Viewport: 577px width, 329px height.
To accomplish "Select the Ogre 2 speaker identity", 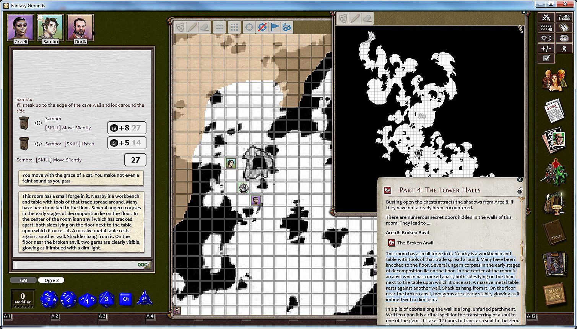I will (51, 280).
